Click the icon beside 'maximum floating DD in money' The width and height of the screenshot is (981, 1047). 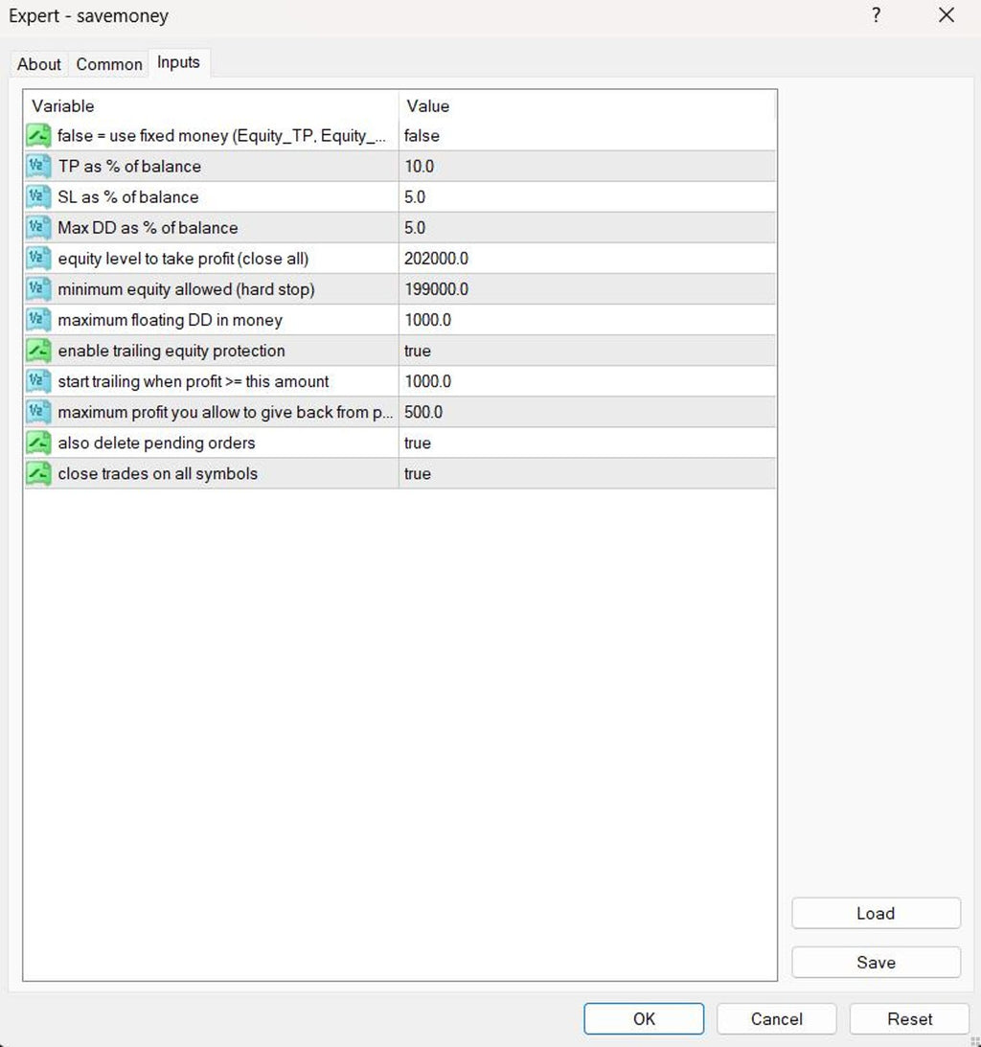pyautogui.click(x=39, y=320)
